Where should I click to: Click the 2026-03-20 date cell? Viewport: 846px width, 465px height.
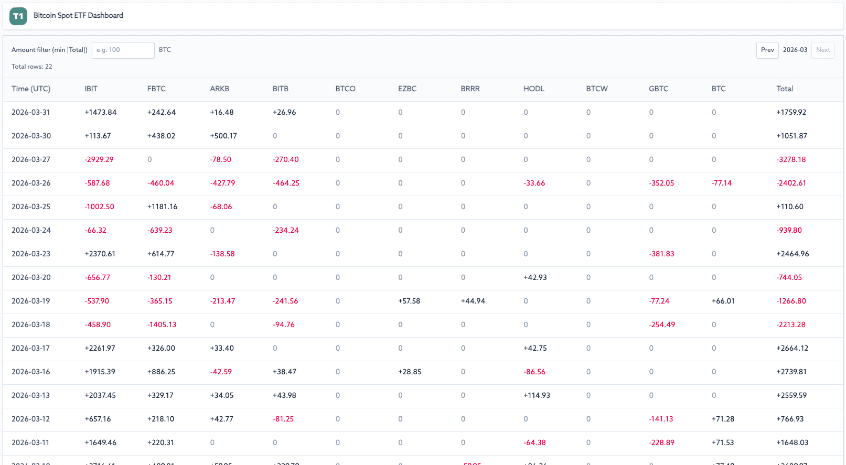point(31,278)
